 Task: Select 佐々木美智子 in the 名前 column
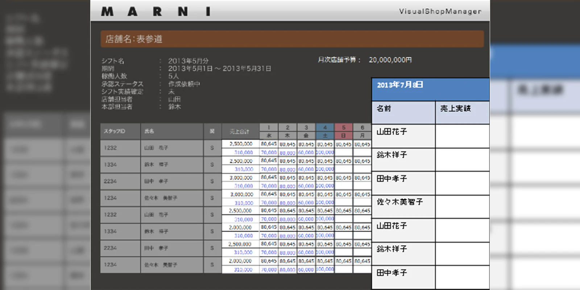[x=400, y=202]
